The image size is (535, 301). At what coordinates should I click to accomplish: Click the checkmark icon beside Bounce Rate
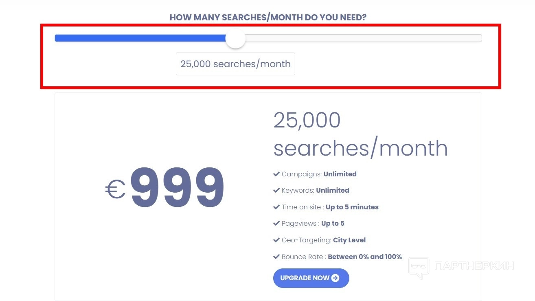(x=276, y=257)
